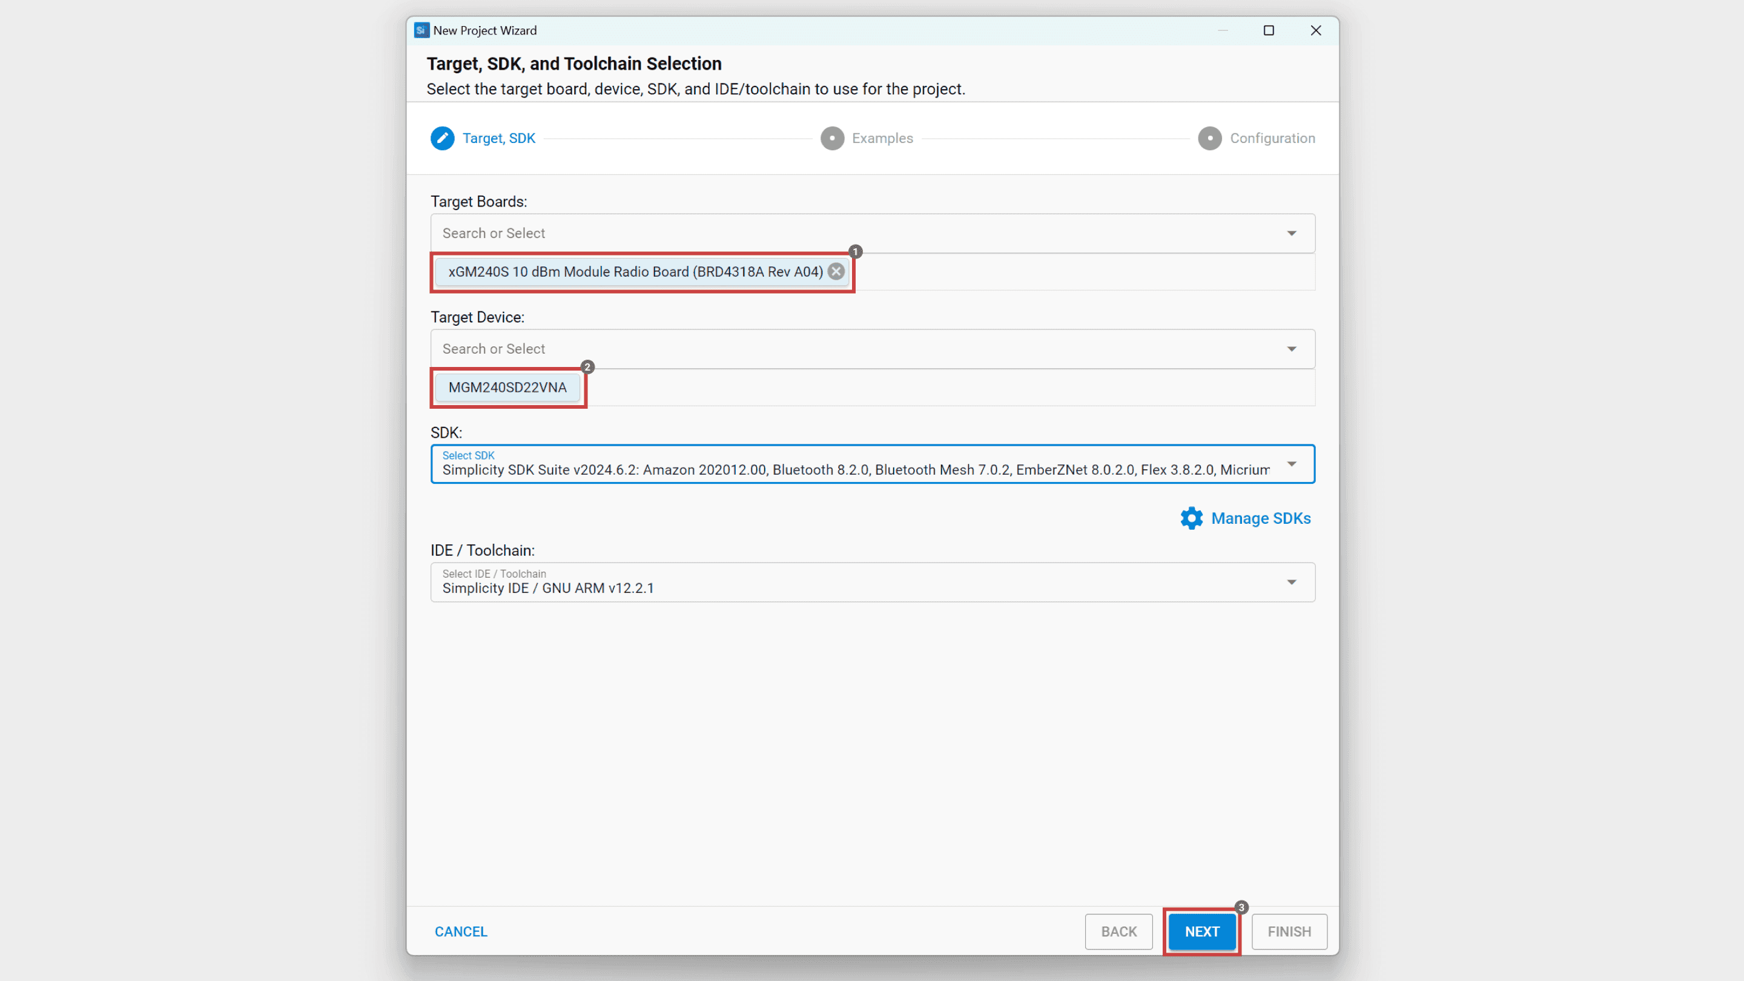Expand the SDK selection dropdown
Image resolution: width=1744 pixels, height=981 pixels.
pyautogui.click(x=1292, y=464)
